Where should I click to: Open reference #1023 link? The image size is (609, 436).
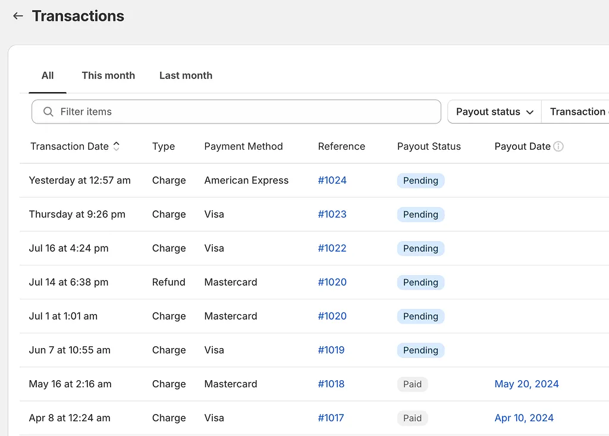332,214
